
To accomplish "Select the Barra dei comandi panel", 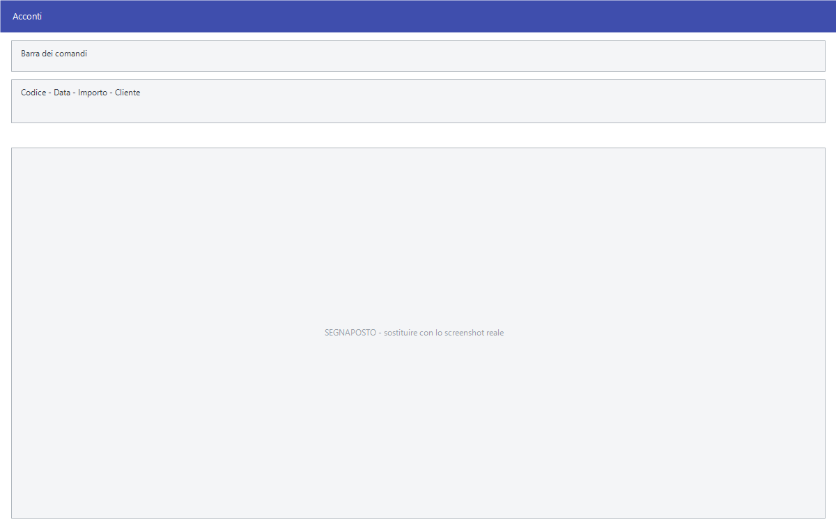I will [418, 56].
